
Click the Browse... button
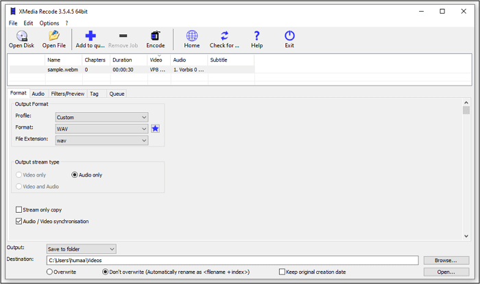coord(446,260)
